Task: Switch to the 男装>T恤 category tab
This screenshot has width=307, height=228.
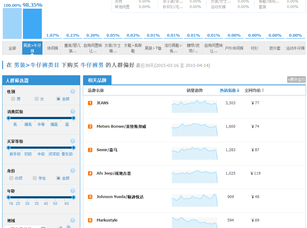Action: (153, 48)
